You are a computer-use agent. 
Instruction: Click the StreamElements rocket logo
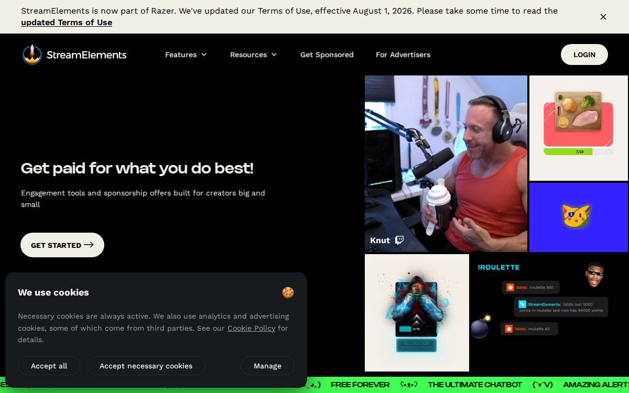tap(32, 54)
